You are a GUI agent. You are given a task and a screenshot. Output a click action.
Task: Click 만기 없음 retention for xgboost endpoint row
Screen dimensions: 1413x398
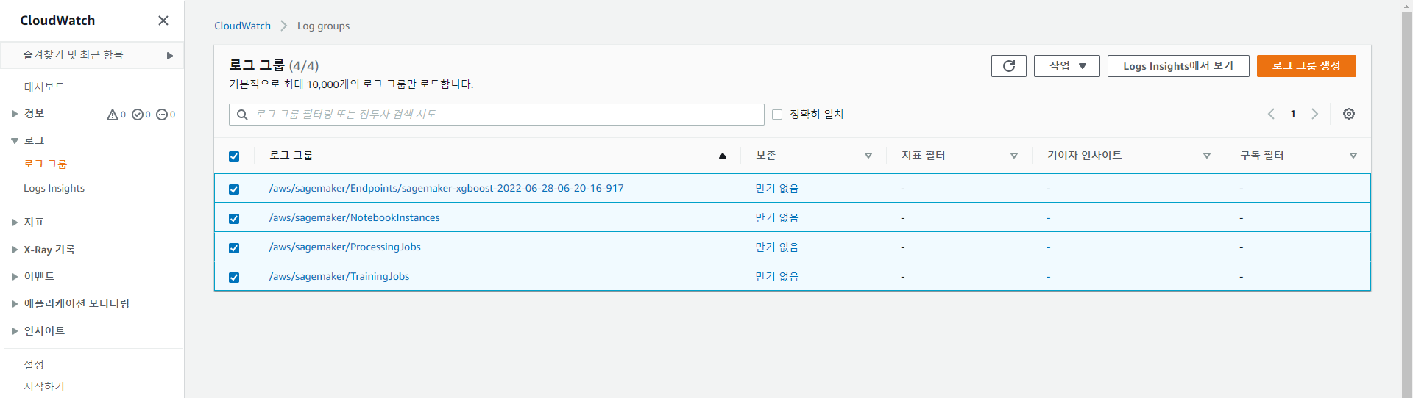pyautogui.click(x=777, y=189)
